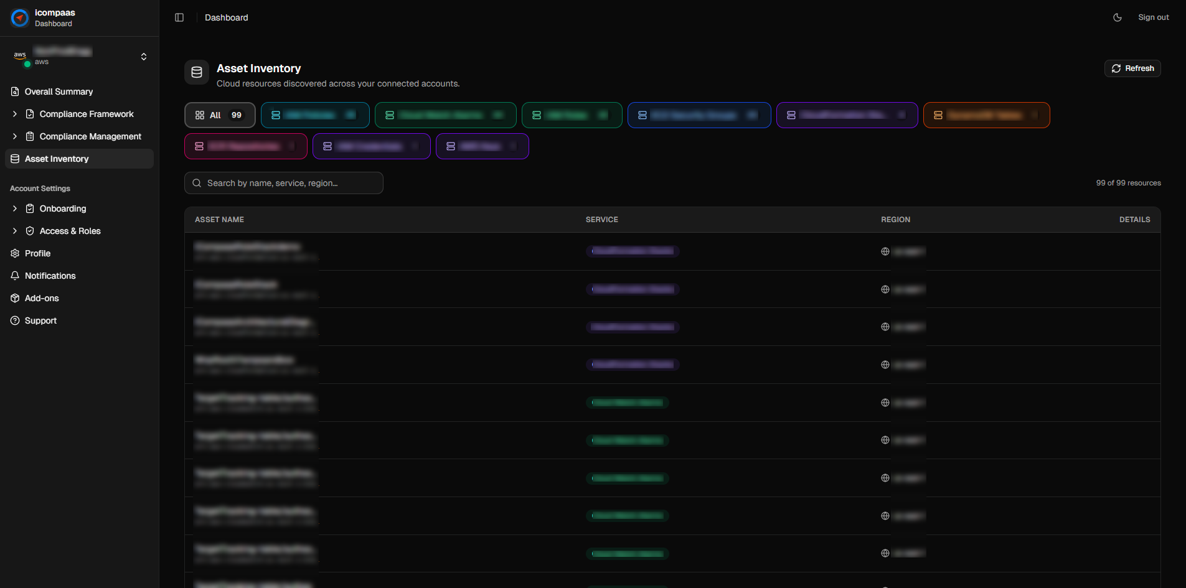This screenshot has height=588, width=1186.
Task: Click the Dashboard breadcrumb text
Action: (227, 17)
